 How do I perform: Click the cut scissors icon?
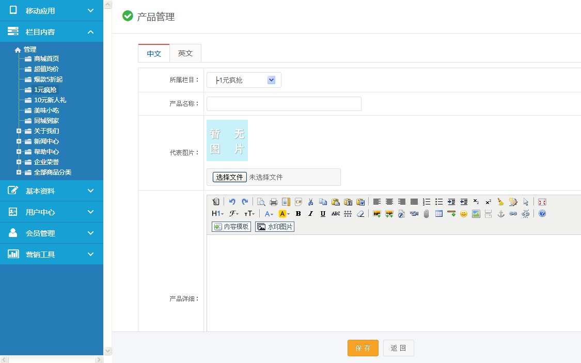point(311,202)
